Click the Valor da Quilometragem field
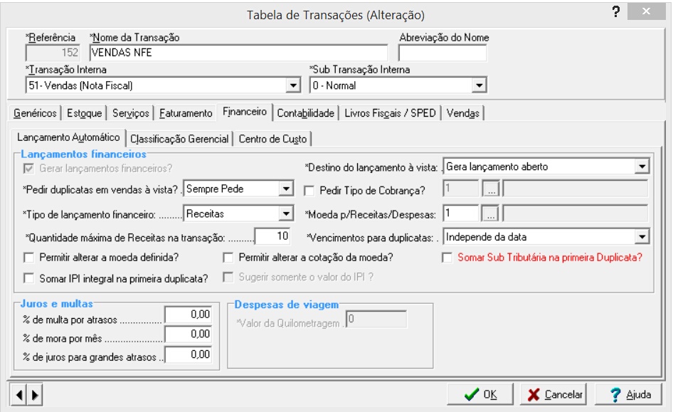Screen dimensions: 673x412 point(376,319)
